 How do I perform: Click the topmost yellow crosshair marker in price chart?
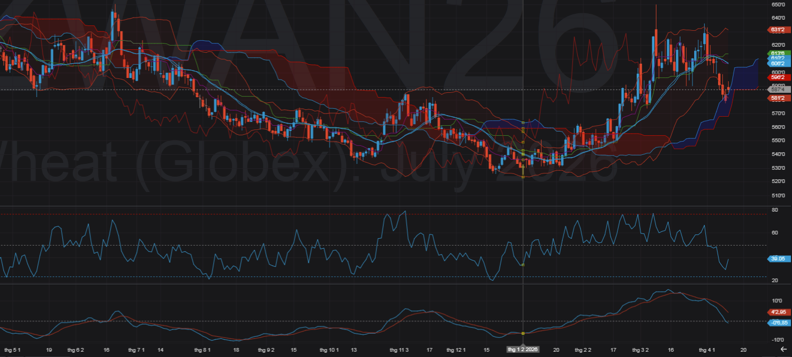coord(524,123)
